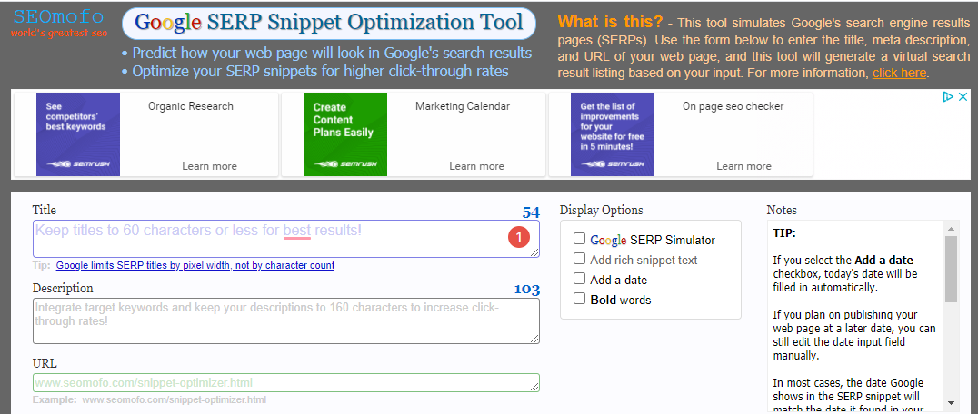The height and width of the screenshot is (414, 978).
Task: Open the 'click here' information link
Action: 899,73
